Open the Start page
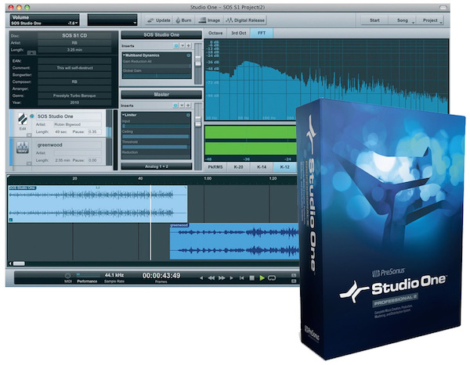Screen dimensions: 470x365 (x=374, y=20)
